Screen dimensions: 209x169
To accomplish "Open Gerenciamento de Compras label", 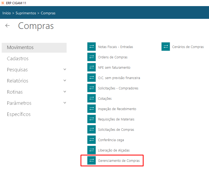I will (119, 161).
